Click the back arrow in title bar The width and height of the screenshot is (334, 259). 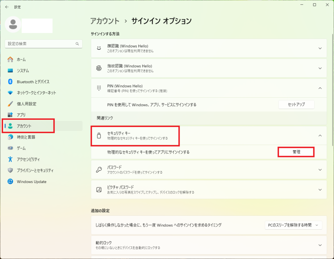(7, 7)
